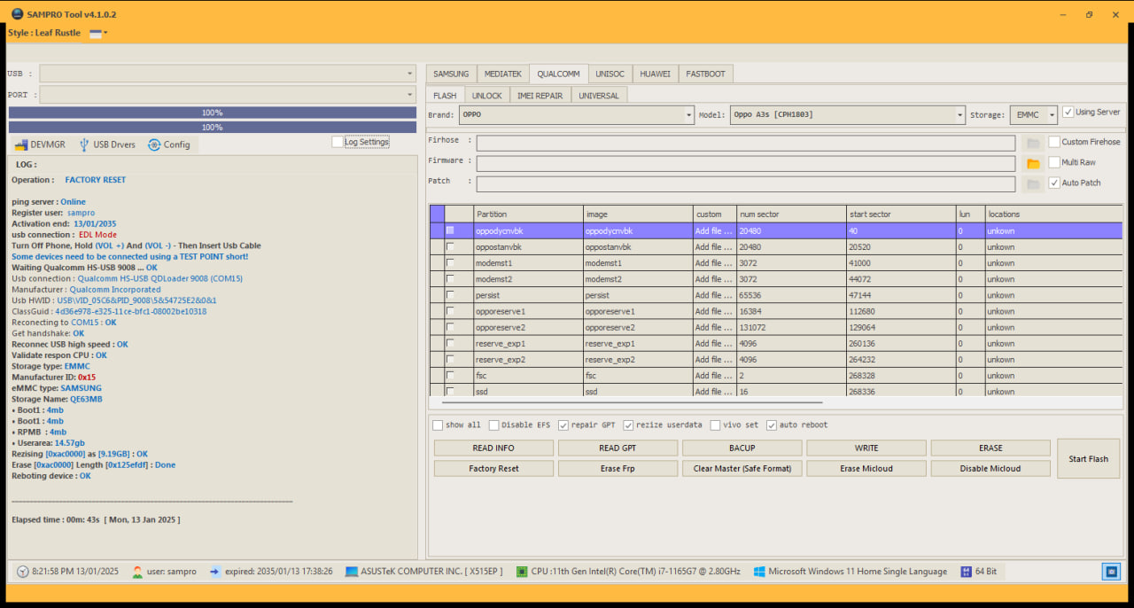Image resolution: width=1134 pixels, height=608 pixels.
Task: Open the USB device dropdown
Action: point(228,74)
